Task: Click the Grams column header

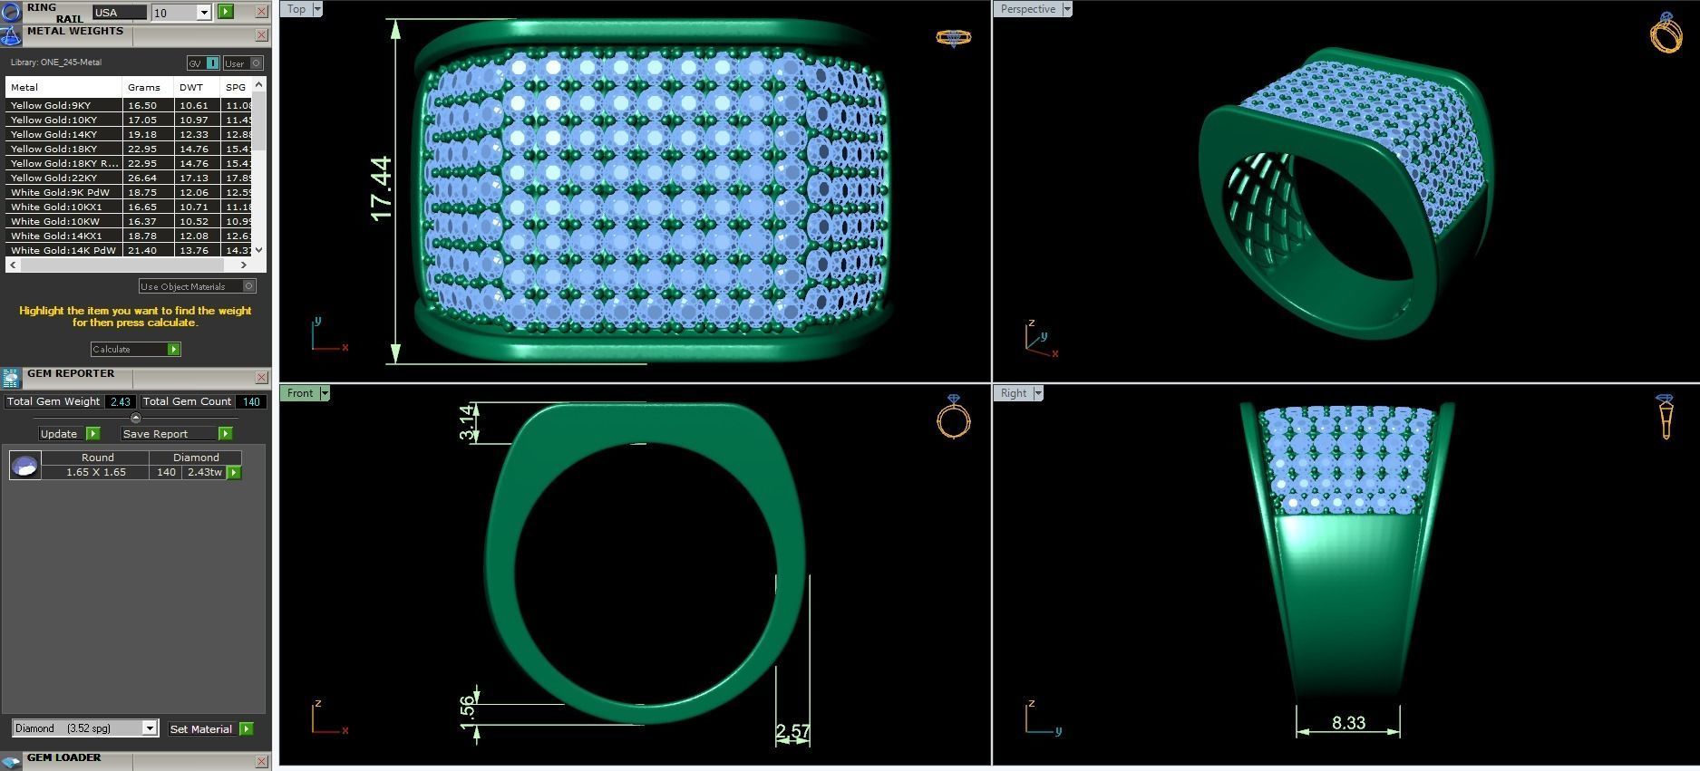Action: [x=148, y=87]
